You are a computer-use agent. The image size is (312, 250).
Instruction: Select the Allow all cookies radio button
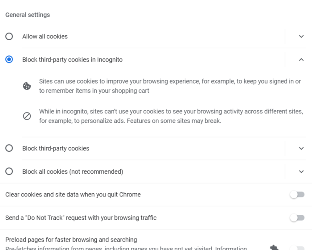pyautogui.click(x=9, y=37)
